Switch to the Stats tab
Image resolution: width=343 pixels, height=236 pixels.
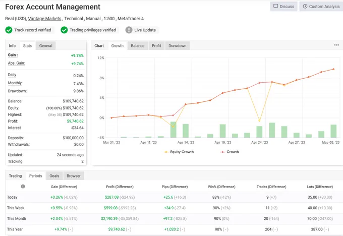[27, 46]
